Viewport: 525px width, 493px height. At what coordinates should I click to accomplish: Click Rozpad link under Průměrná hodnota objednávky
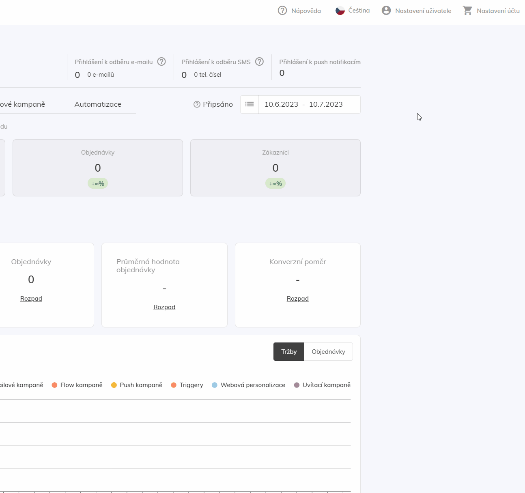click(x=164, y=307)
